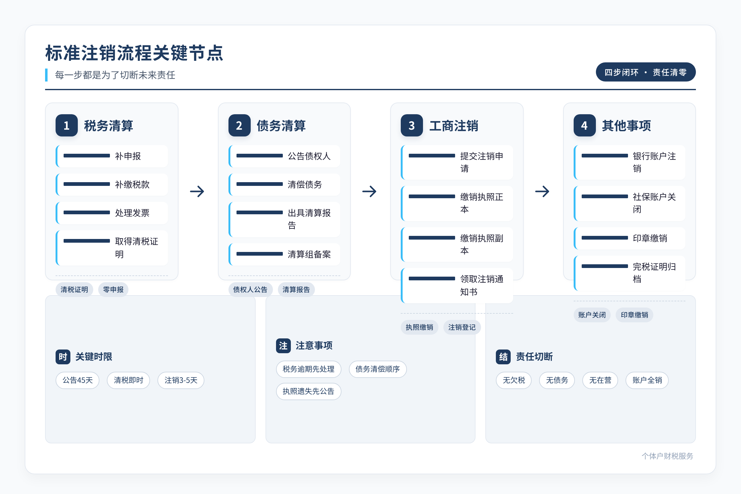Screen dimensions: 741x494
Task: Select the 银行账户注销 step item
Action: click(x=630, y=162)
